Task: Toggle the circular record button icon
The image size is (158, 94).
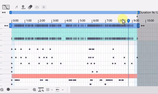Action: 44,7
